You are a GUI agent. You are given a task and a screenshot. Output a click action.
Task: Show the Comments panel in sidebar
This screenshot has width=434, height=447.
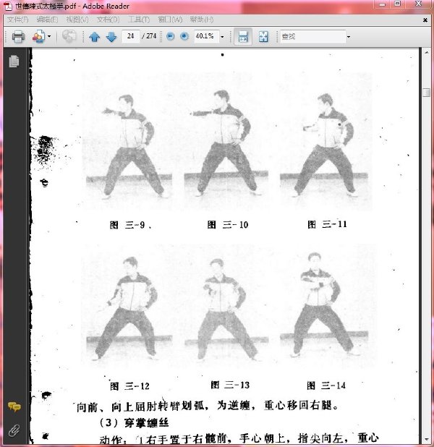click(14, 406)
